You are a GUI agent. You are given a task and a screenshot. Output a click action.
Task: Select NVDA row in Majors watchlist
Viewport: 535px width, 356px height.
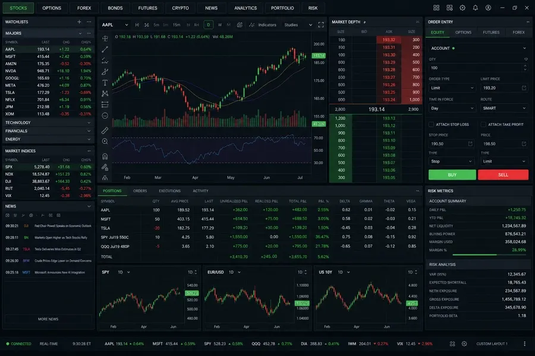(x=48, y=71)
